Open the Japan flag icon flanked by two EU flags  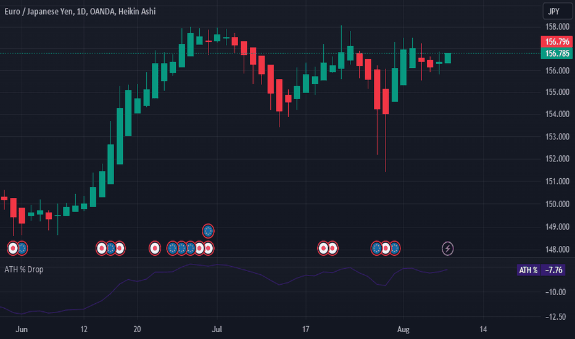pos(386,248)
